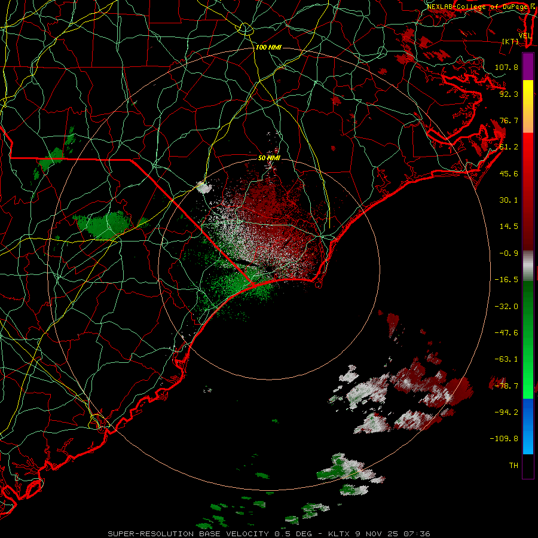538x538 pixels.
Task: Click the 45.6 legend value
Action: click(x=509, y=173)
